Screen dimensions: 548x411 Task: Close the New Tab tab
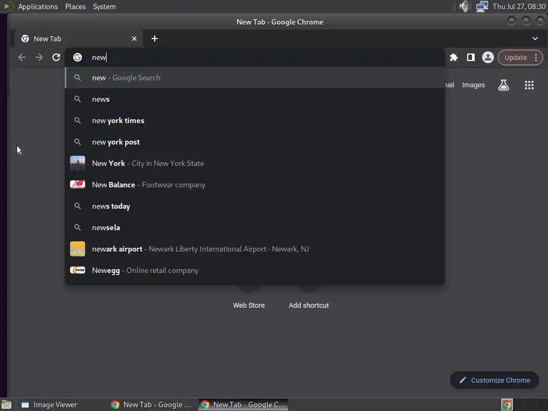coord(134,39)
